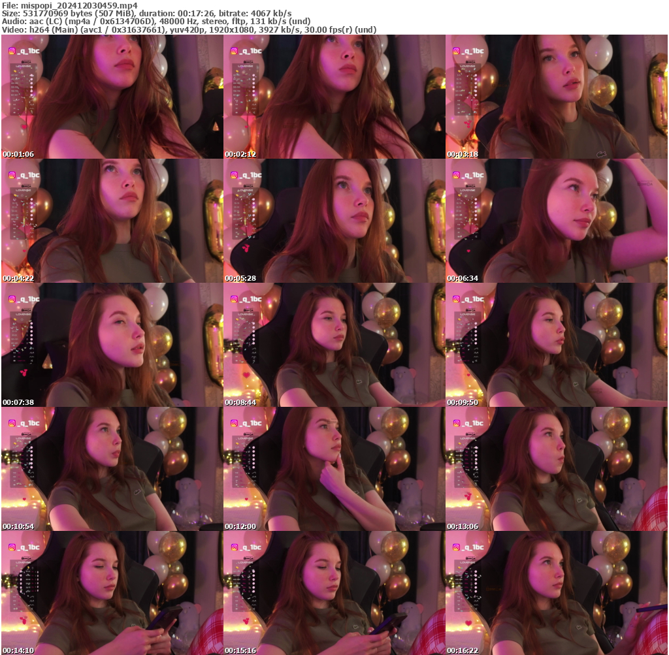The width and height of the screenshot is (669, 655).
Task: Click the red heart icon in the 00:05:28 frame
Action: [245, 248]
